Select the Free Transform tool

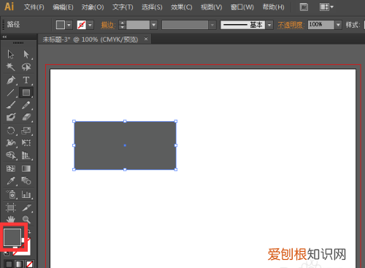[x=26, y=142]
